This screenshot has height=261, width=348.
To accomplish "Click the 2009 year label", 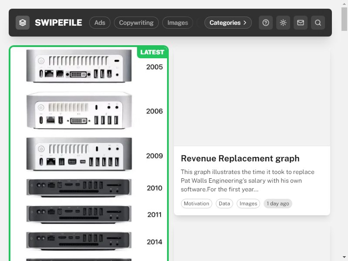I will point(154,156).
